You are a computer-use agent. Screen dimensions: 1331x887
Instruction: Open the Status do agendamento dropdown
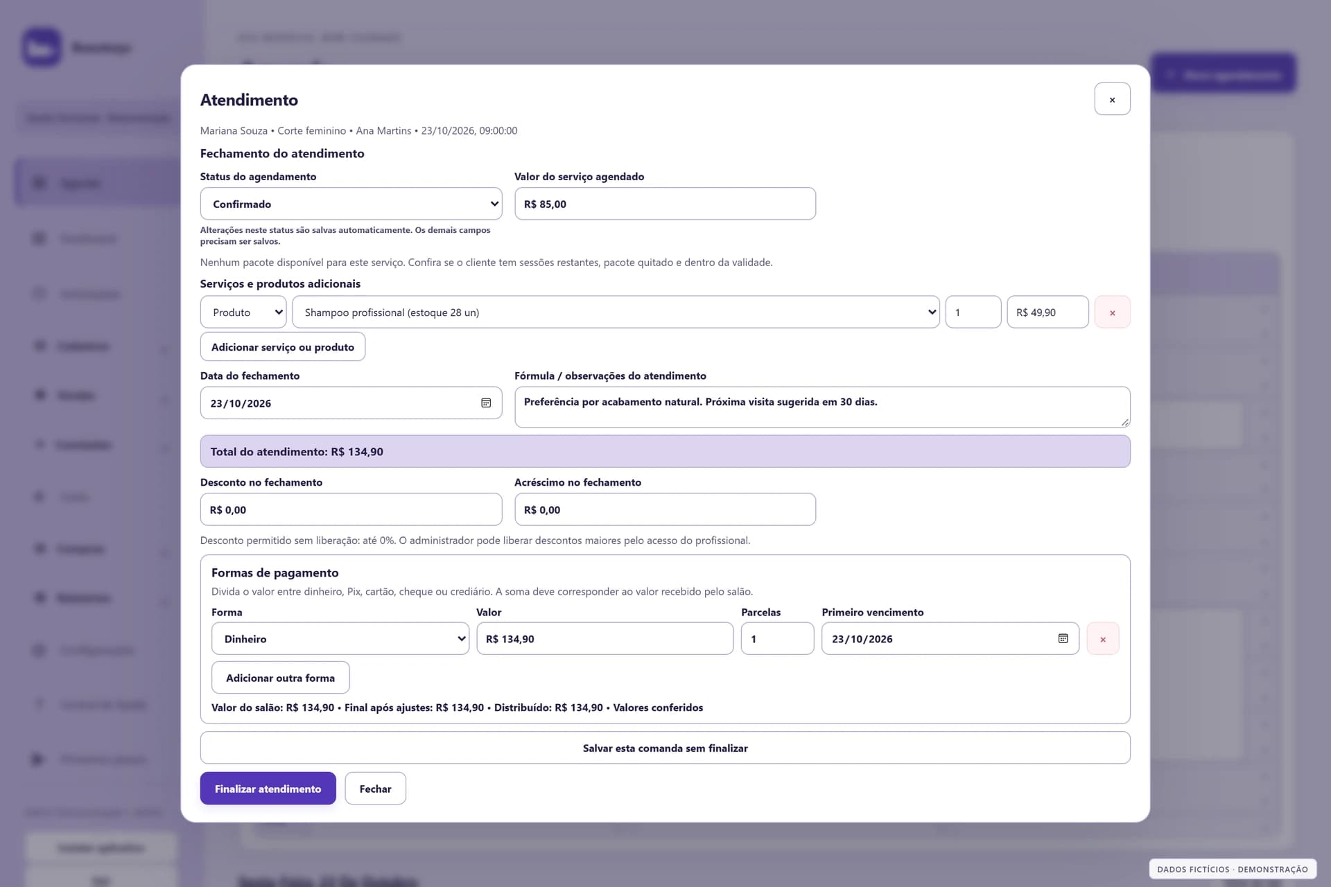click(351, 204)
